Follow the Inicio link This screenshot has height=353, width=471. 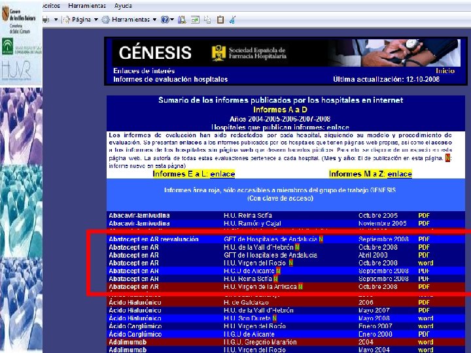[445, 71]
